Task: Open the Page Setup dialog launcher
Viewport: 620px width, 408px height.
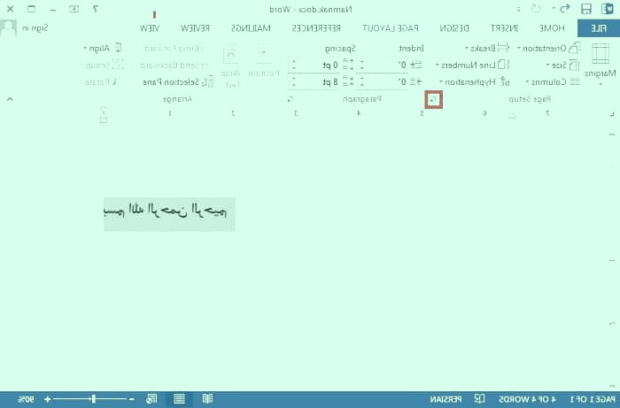Action: (x=432, y=100)
